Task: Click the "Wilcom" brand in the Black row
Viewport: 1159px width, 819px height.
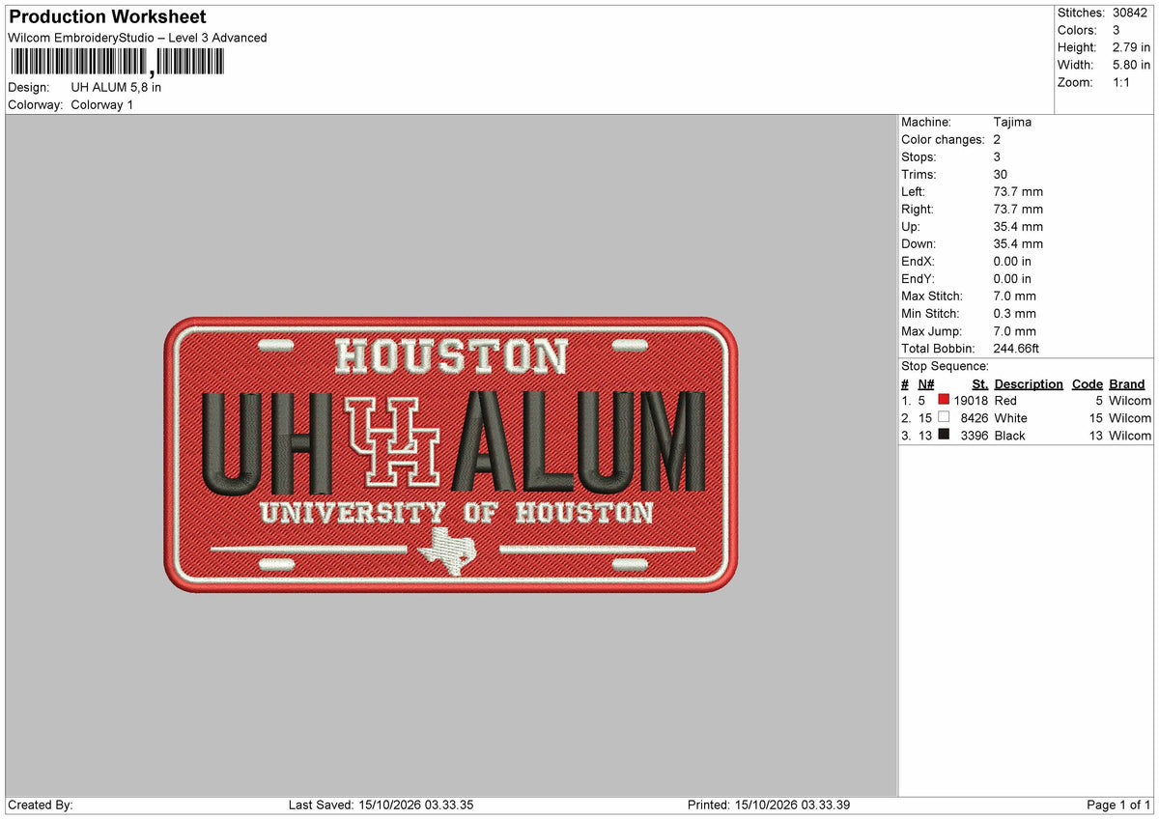Action: [x=1130, y=435]
